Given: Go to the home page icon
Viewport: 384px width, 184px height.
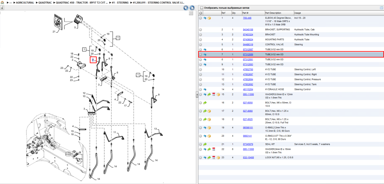Looking at the screenshot, I should click(2, 2).
